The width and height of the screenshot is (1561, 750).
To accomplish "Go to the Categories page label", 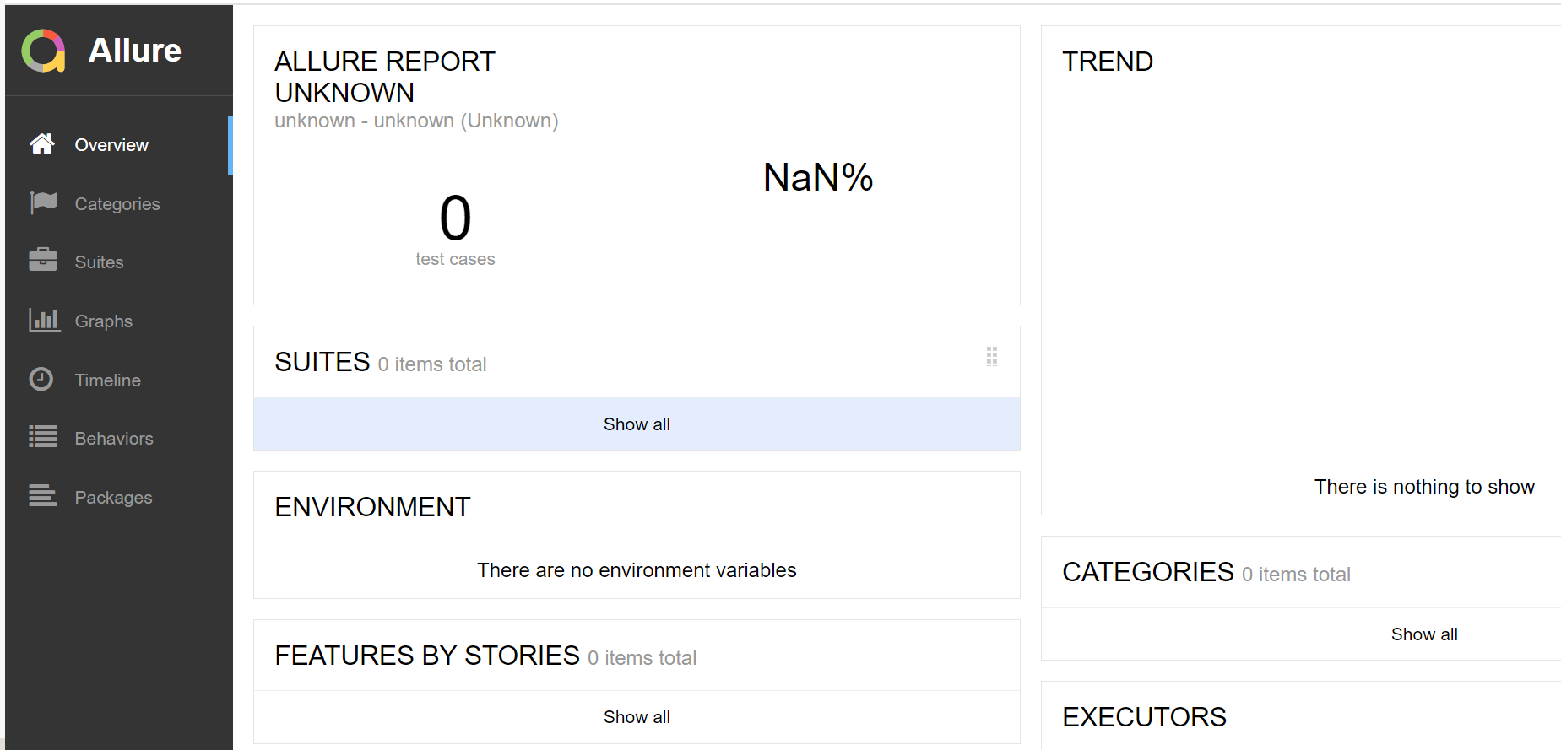I will (x=117, y=204).
